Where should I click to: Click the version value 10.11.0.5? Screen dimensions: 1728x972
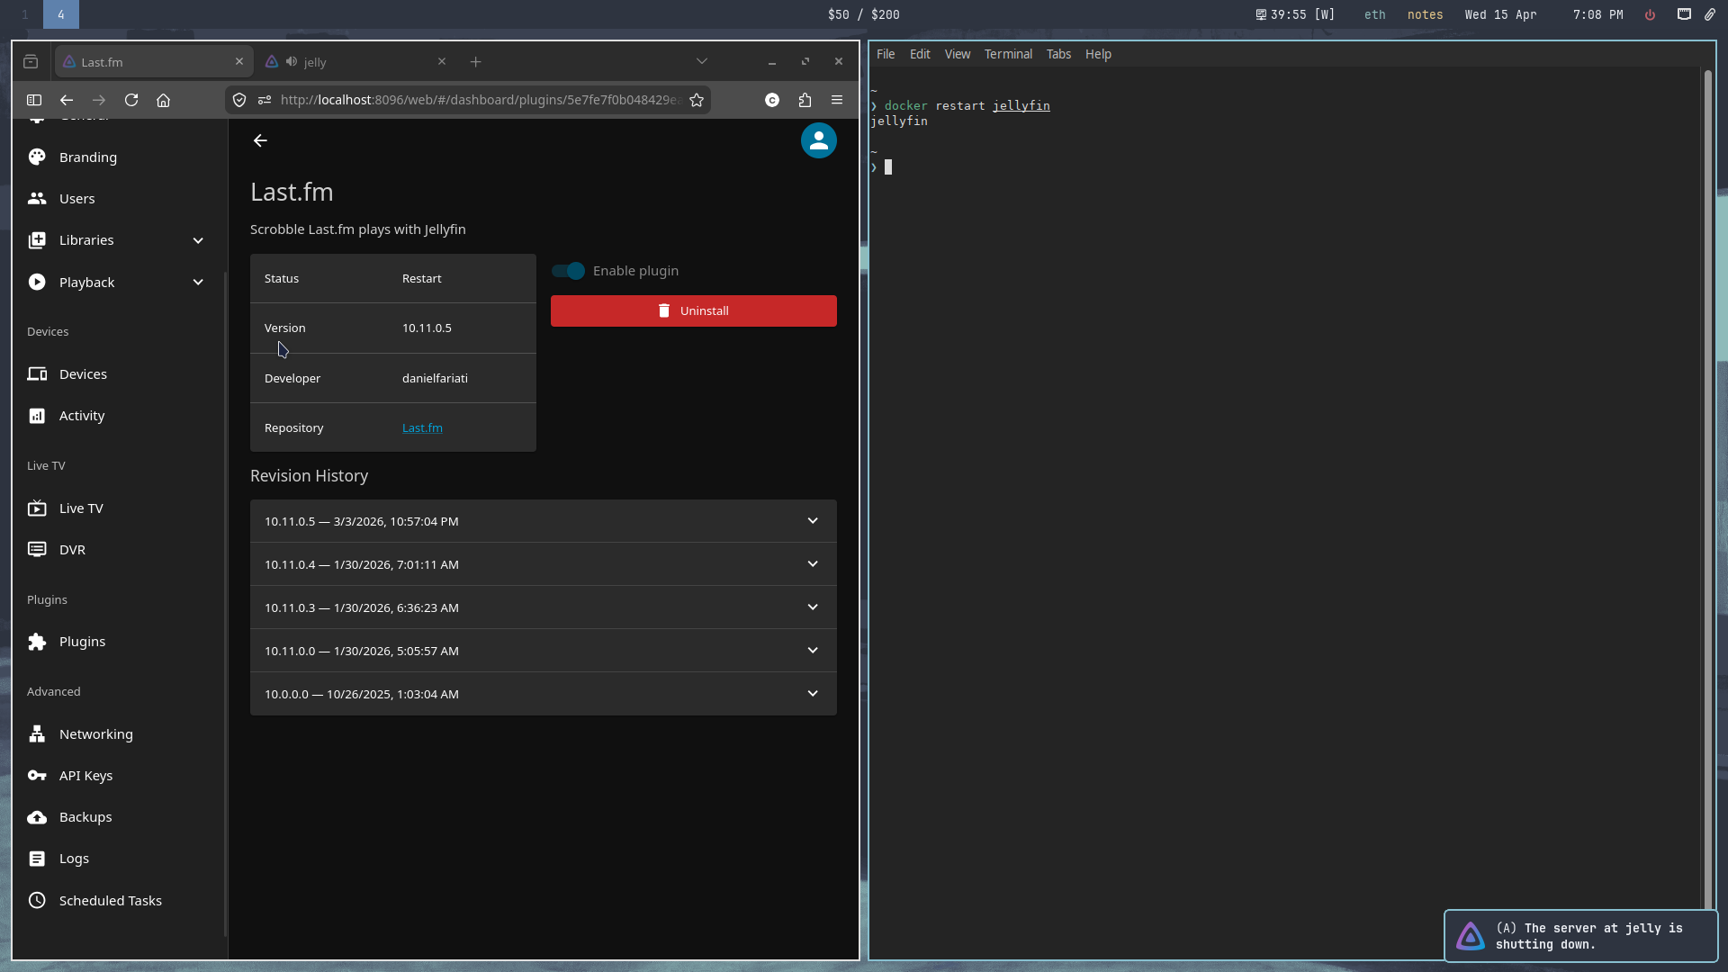pos(427,328)
